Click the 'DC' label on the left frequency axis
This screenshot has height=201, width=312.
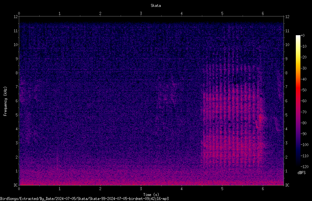[16, 185]
